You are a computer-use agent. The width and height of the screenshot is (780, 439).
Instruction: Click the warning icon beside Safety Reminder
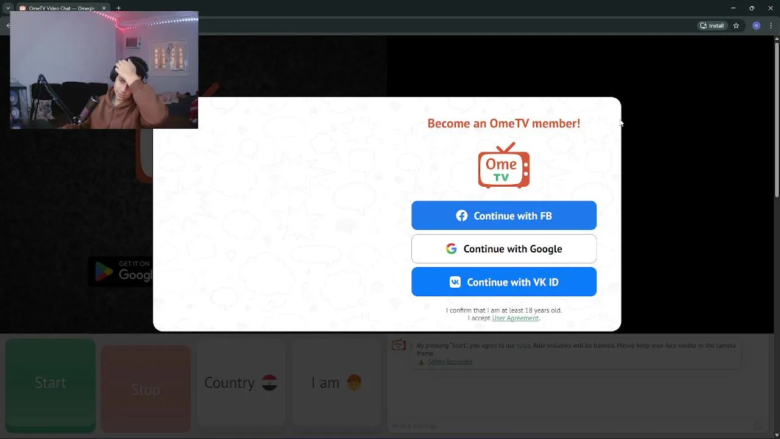pos(421,362)
